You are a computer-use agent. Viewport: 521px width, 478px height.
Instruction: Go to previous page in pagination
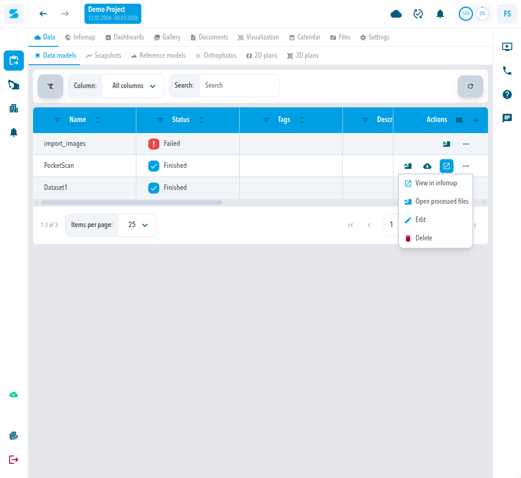click(369, 225)
